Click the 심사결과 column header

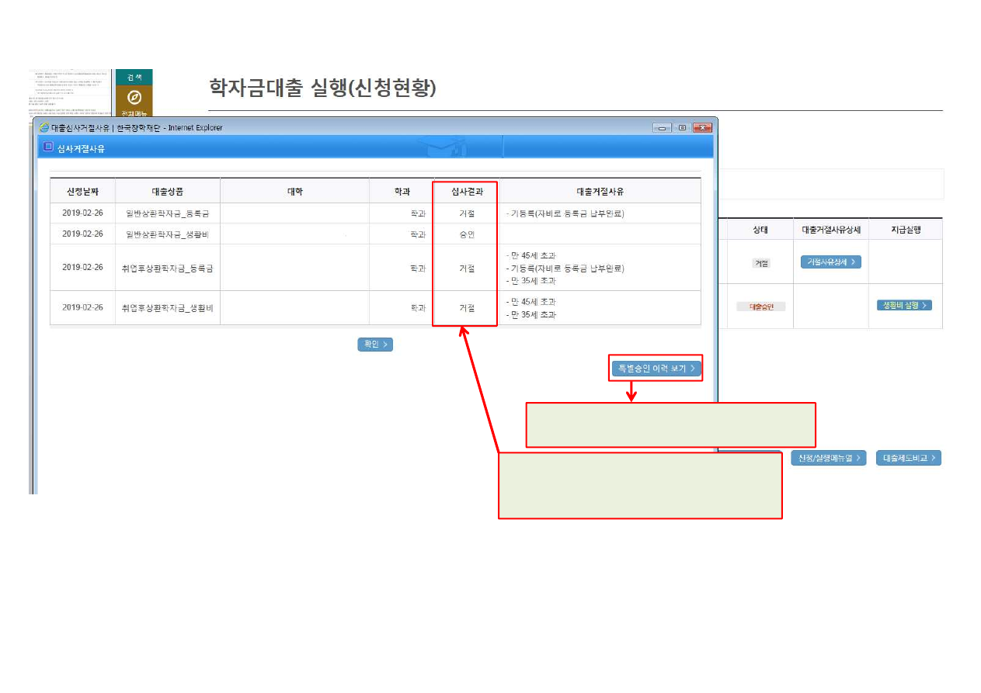[x=467, y=191]
